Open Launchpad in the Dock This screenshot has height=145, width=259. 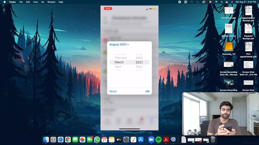point(53,140)
